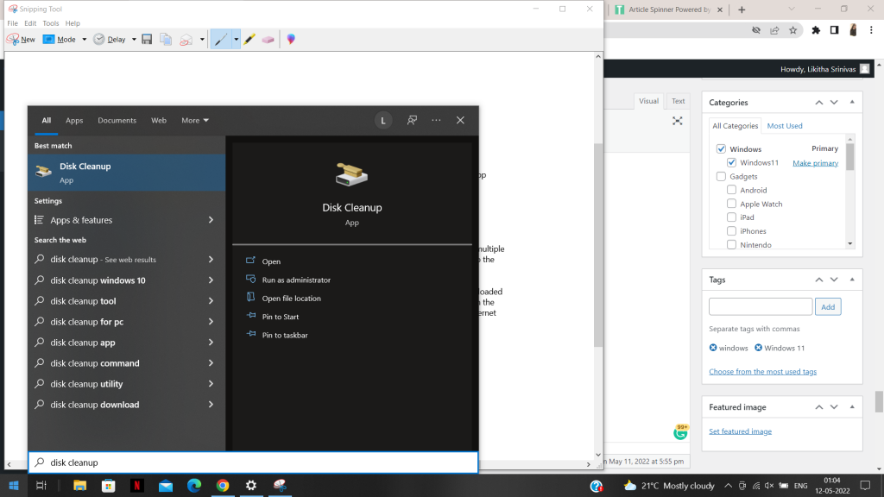Select the Highlighter tool

tap(249, 39)
